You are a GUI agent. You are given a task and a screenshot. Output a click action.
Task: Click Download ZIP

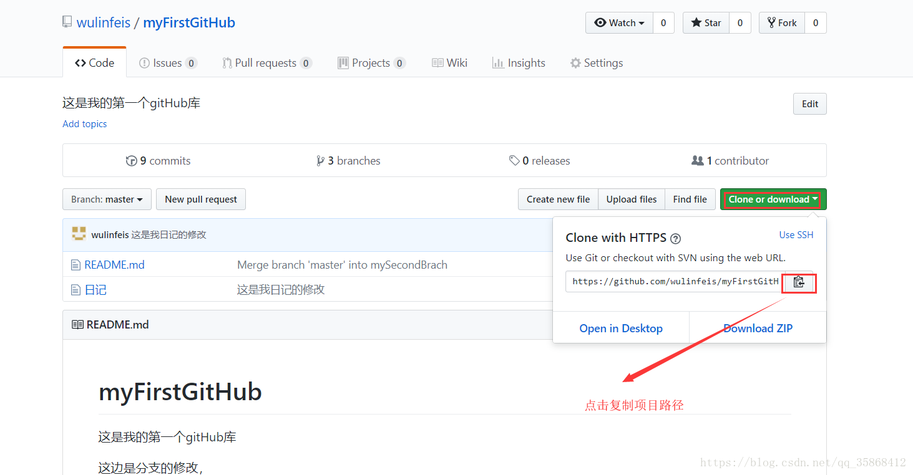pos(758,329)
